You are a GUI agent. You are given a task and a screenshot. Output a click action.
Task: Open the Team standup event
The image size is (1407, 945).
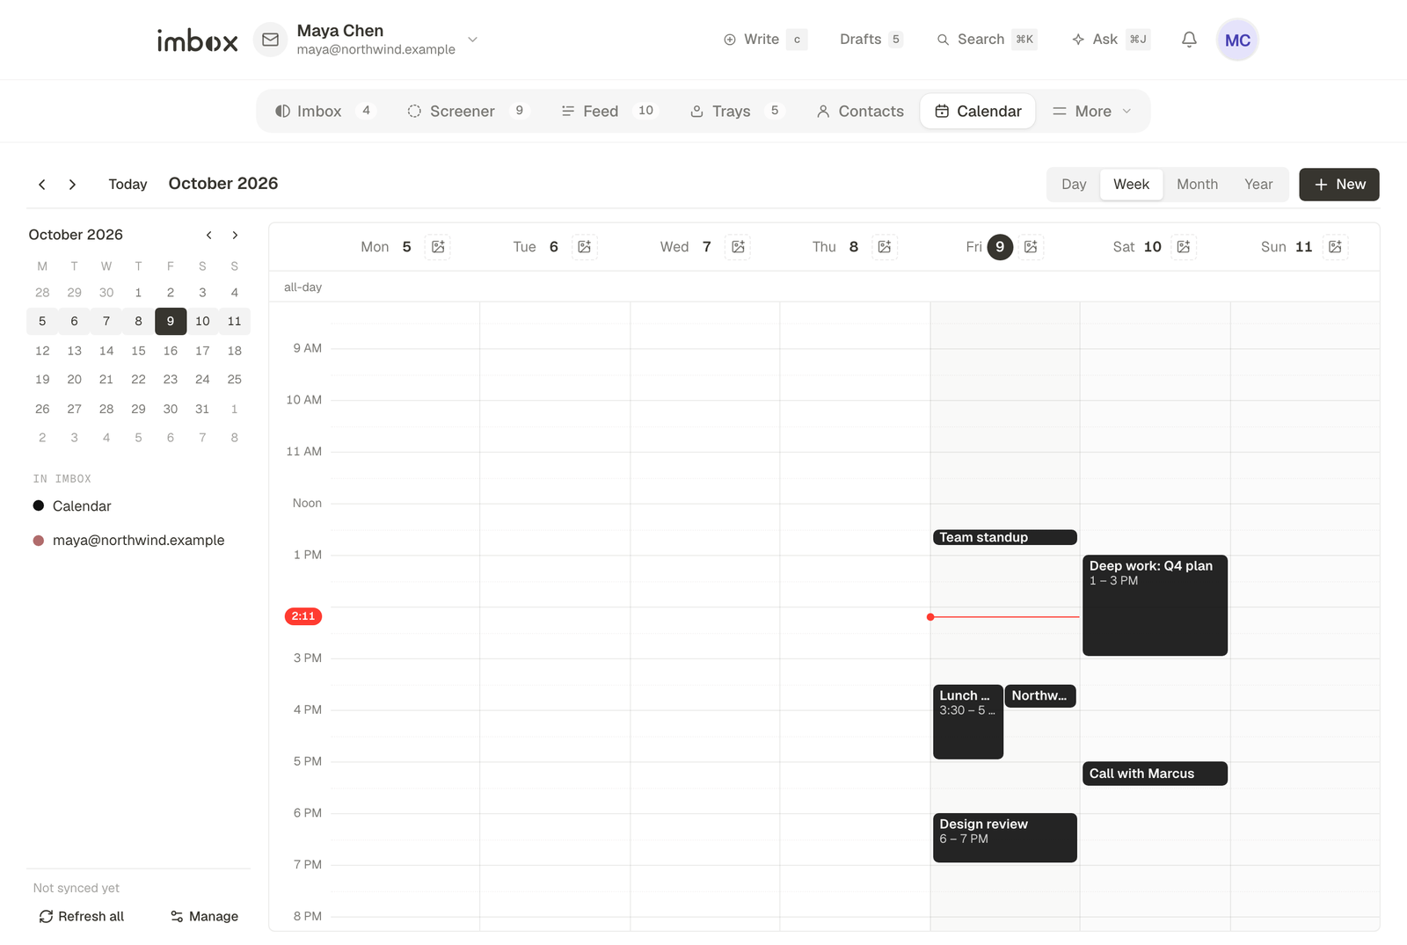coord(1004,537)
